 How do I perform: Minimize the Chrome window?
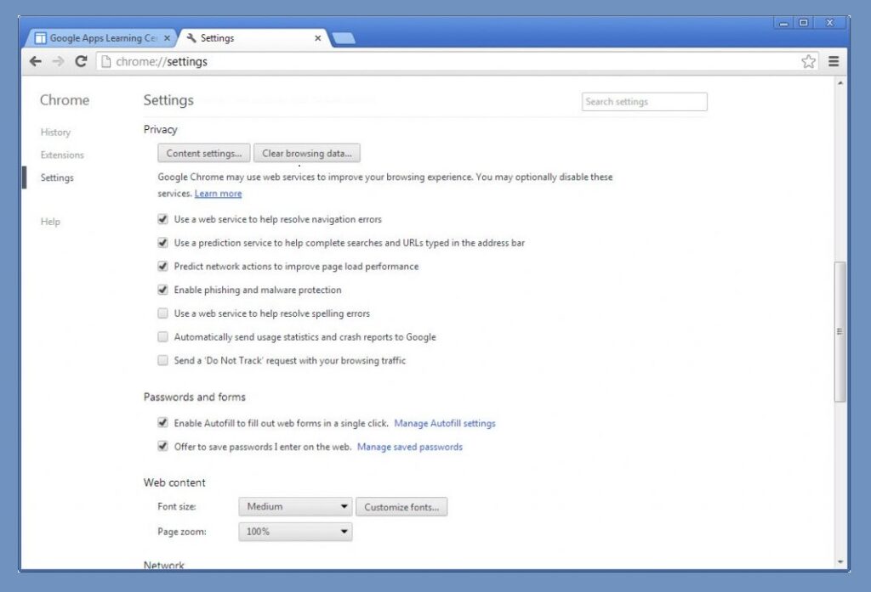pos(783,23)
